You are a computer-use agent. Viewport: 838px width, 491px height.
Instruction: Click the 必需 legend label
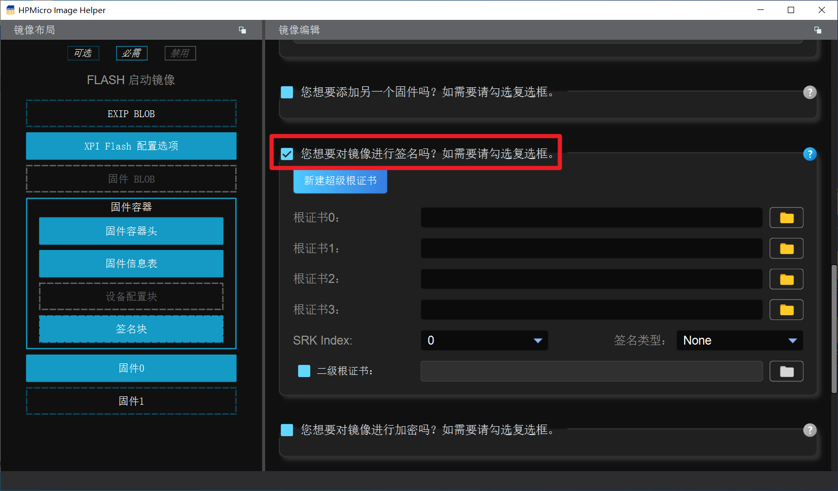pos(132,53)
